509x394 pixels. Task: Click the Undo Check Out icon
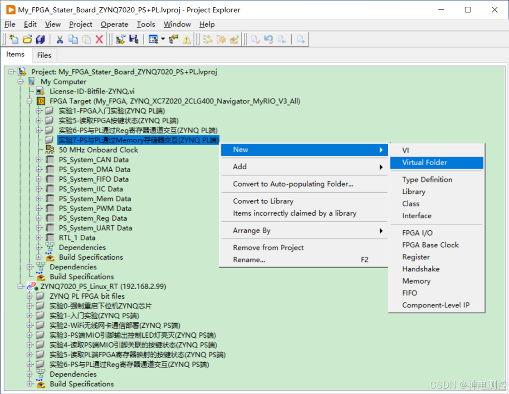pyautogui.click(x=269, y=39)
